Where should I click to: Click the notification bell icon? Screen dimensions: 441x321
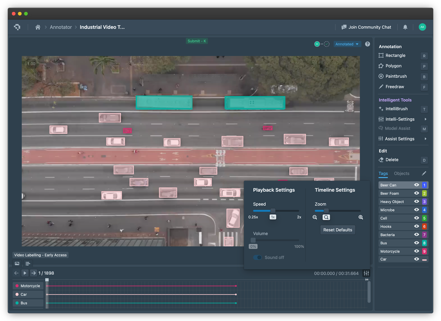[x=405, y=27]
